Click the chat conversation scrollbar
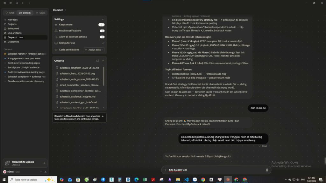 (x=325, y=161)
